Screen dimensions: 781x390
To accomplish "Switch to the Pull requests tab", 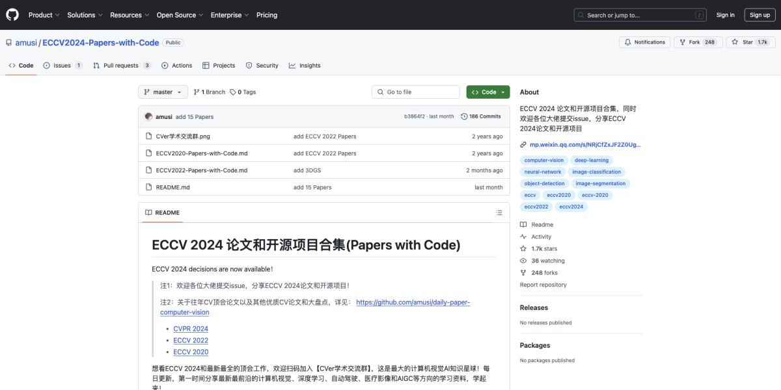I will click(x=122, y=65).
